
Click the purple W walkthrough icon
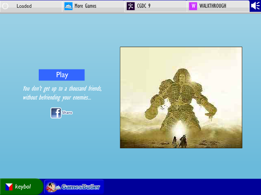click(193, 6)
